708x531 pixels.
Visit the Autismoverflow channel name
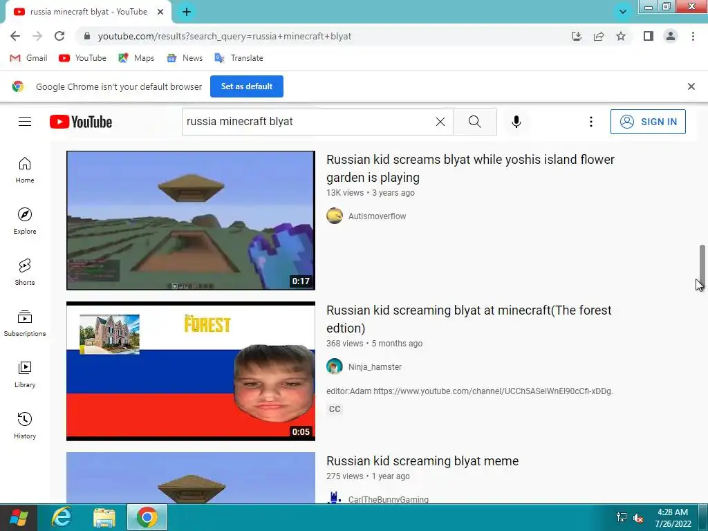coord(377,216)
